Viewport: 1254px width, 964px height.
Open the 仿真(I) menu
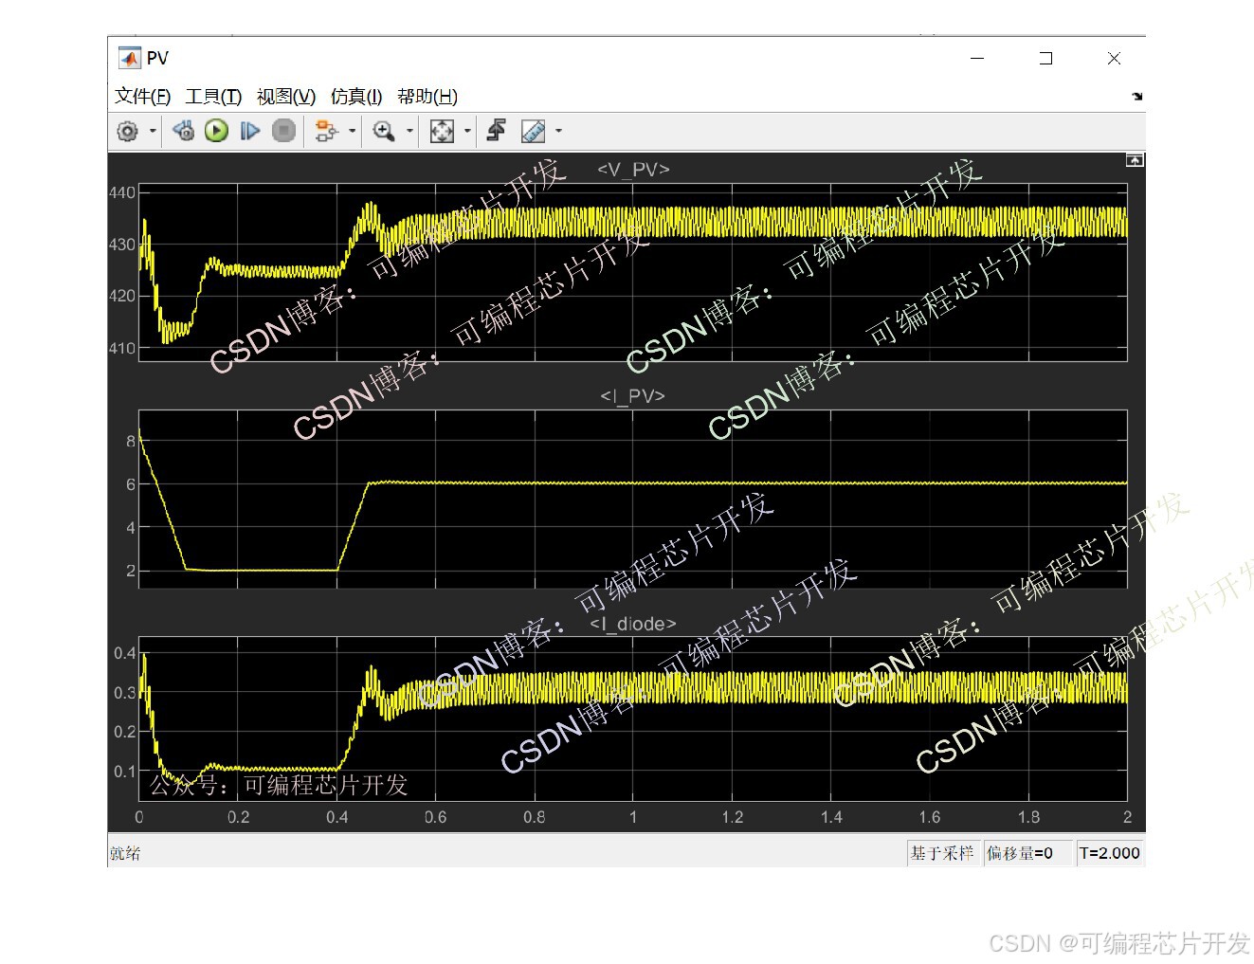(356, 97)
